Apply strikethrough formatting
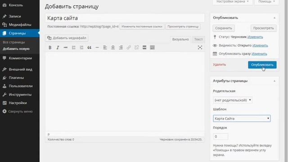The image size is (288, 162). [66, 48]
